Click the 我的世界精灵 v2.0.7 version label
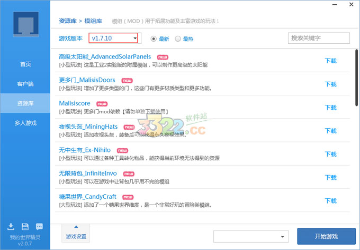360x250 pixels. (x=25, y=240)
